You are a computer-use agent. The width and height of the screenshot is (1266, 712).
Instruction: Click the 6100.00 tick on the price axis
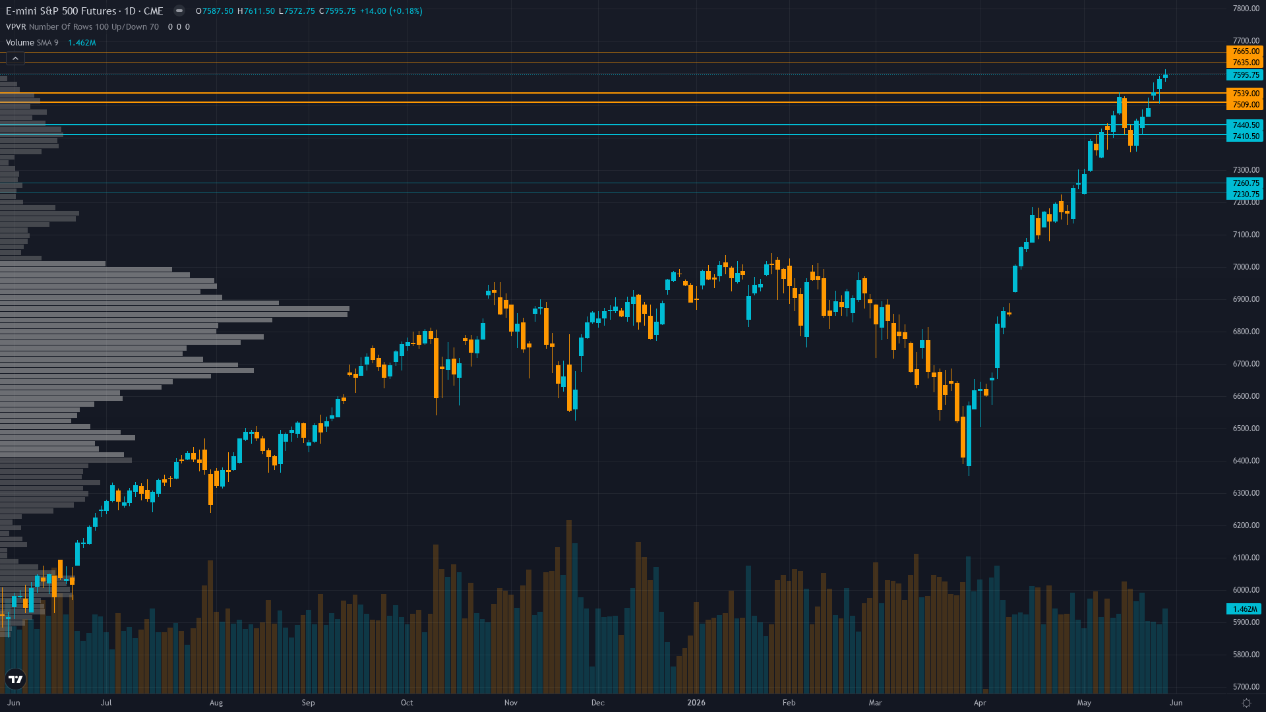point(1246,558)
